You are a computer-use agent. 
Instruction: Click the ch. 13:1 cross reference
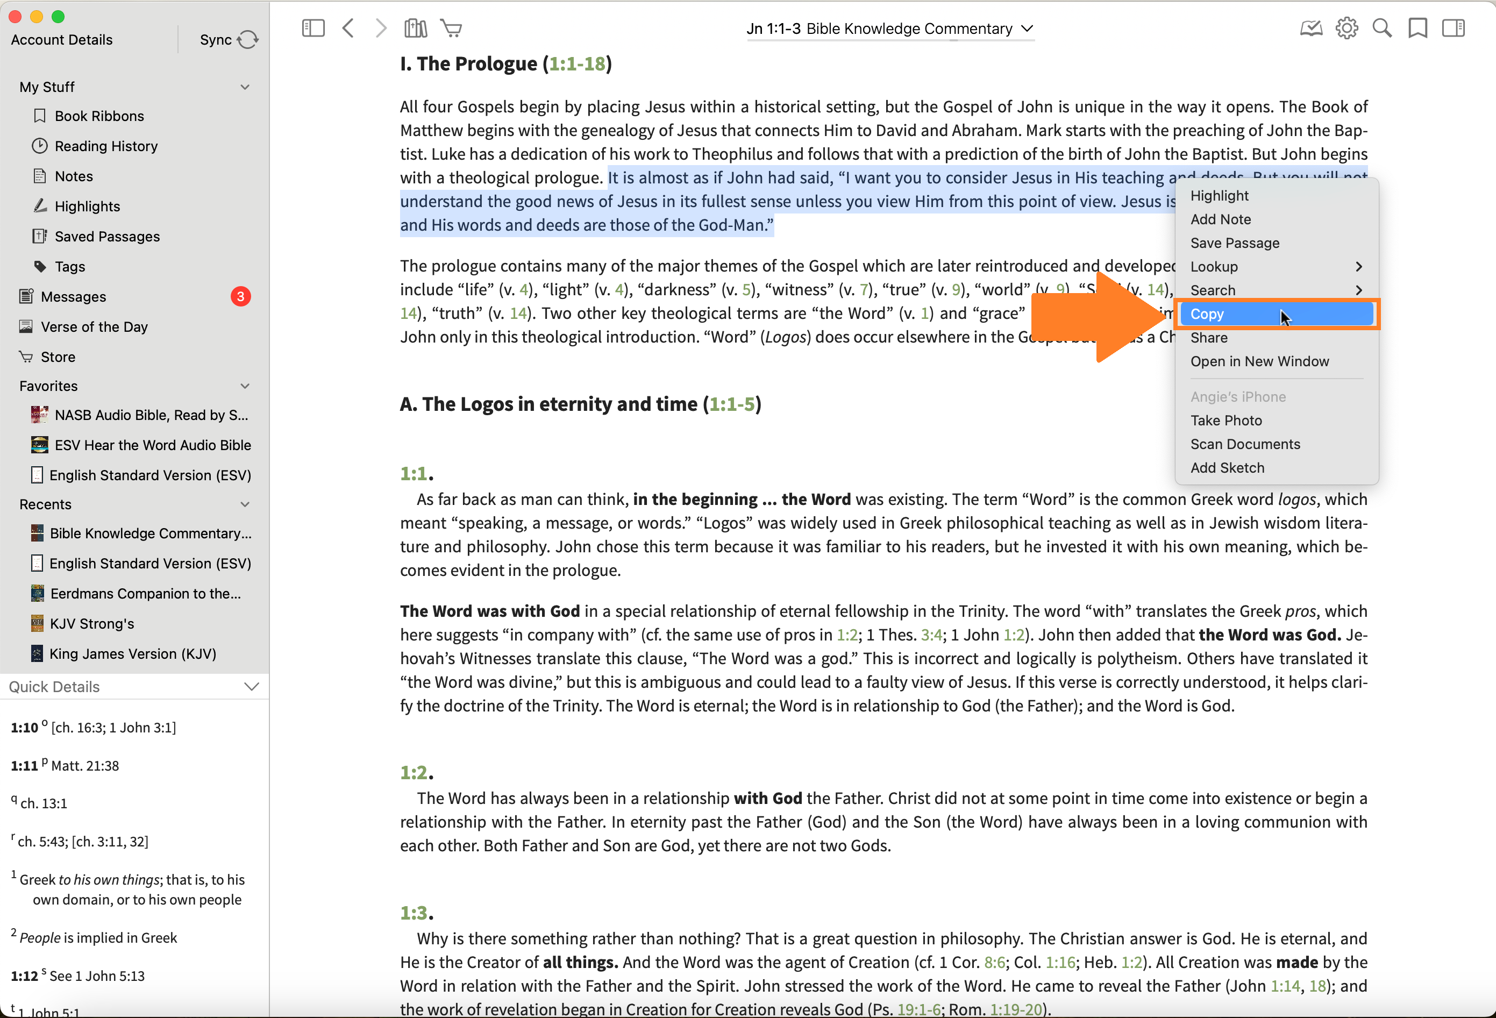click(43, 803)
